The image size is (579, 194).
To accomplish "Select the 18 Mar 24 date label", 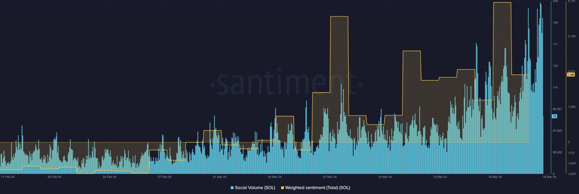I will coord(549,177).
